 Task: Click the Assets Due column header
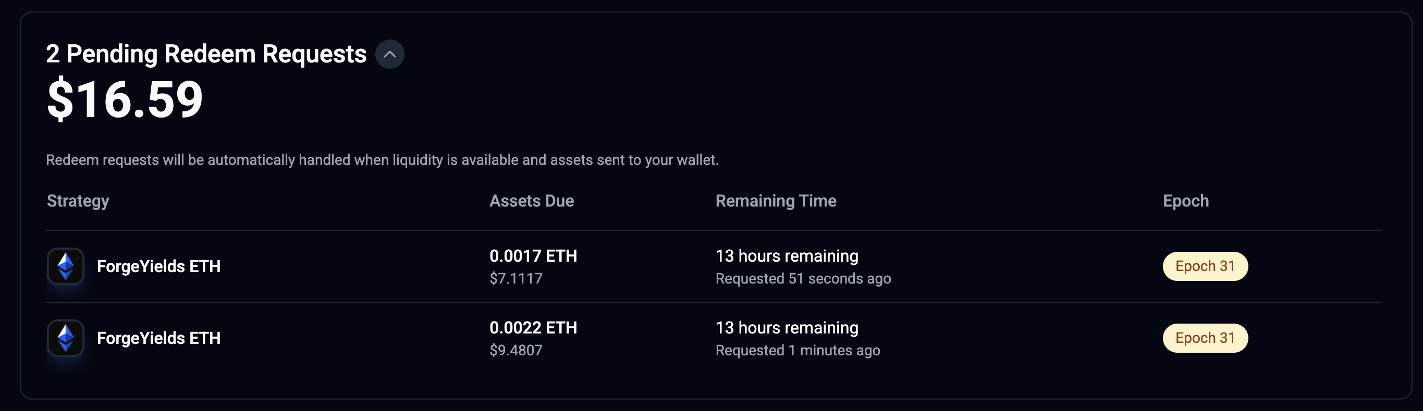click(x=532, y=201)
